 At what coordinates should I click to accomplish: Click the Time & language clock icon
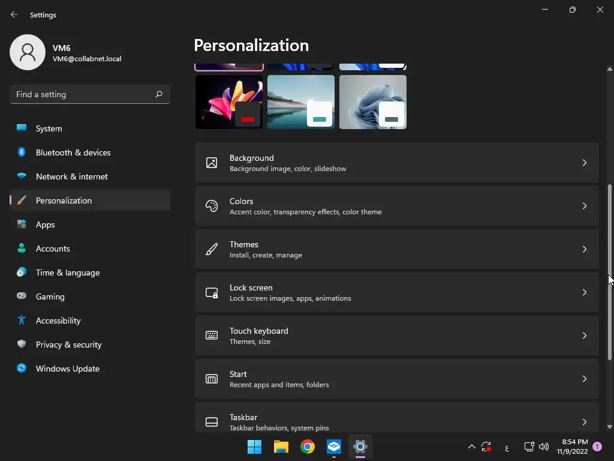[22, 272]
